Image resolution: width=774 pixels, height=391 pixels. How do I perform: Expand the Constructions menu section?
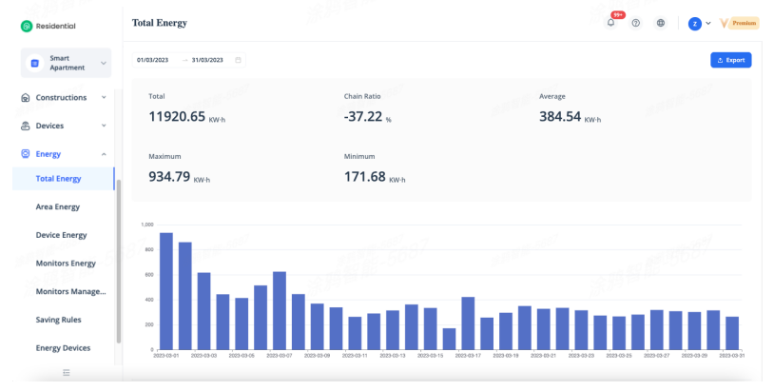point(103,98)
